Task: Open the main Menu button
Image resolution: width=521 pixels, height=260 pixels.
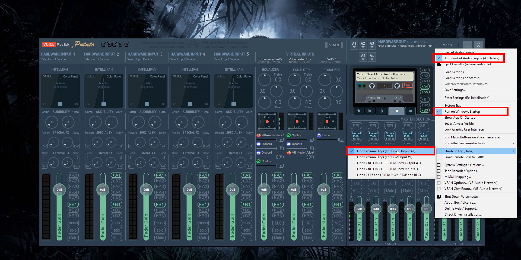Action: click(x=447, y=45)
